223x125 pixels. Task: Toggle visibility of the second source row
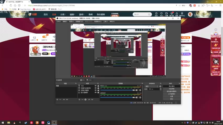click(x=96, y=88)
